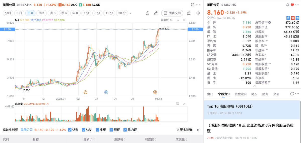Uncheck the 牛证 checkbox
Viewport: 301px width, 143px height.
(x=97, y=130)
